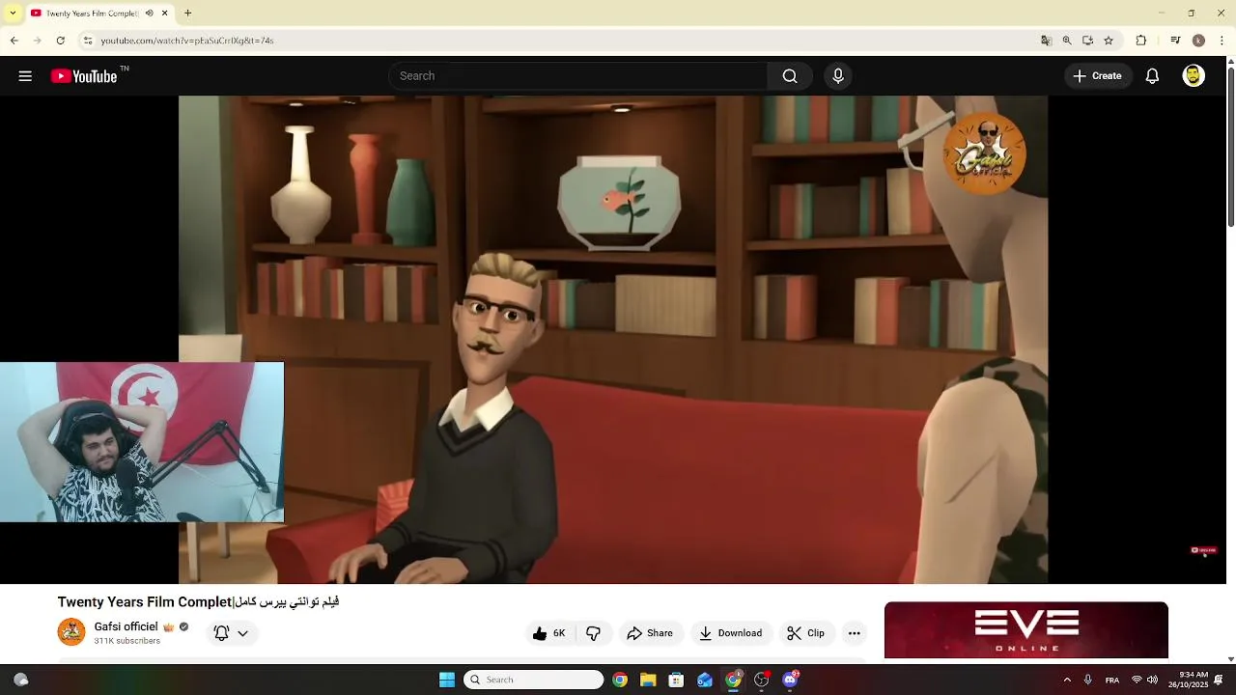Viewport: 1236px width, 695px height.
Task: Open Chrome extensions puzzle icon
Action: pyautogui.click(x=1140, y=41)
